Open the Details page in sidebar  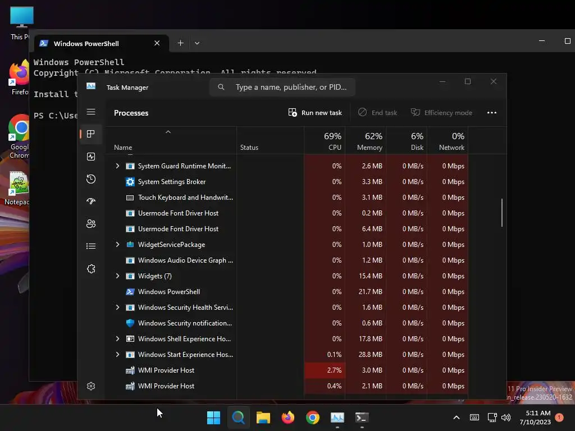coord(91,246)
